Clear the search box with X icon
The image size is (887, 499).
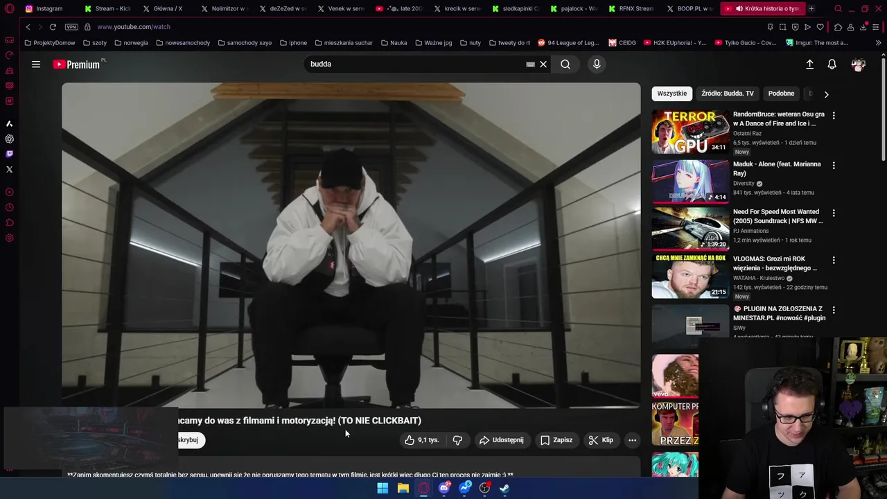(x=543, y=64)
